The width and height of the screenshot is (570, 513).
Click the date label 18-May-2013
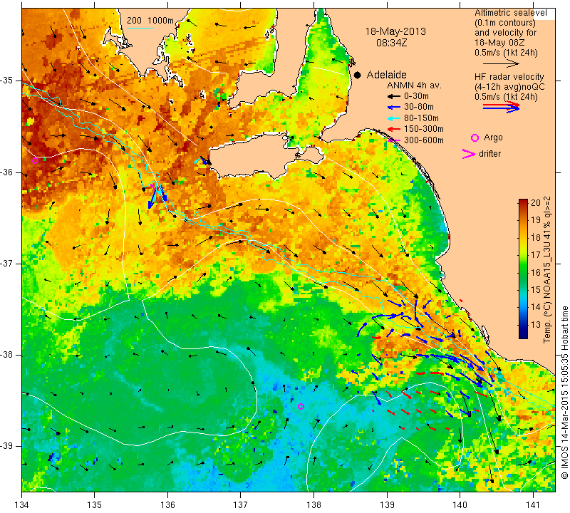point(395,31)
